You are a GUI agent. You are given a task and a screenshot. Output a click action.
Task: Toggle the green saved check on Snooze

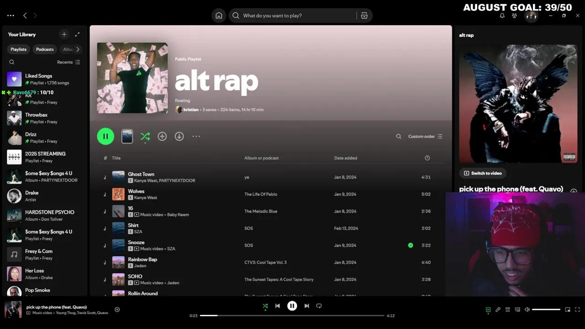pos(410,245)
